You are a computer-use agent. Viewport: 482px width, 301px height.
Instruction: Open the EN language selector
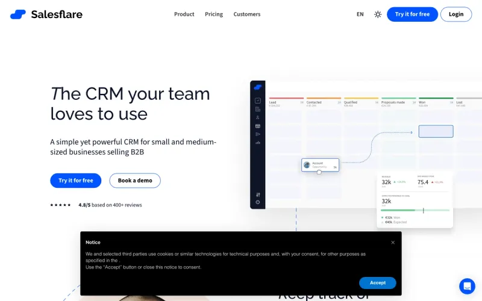360,14
